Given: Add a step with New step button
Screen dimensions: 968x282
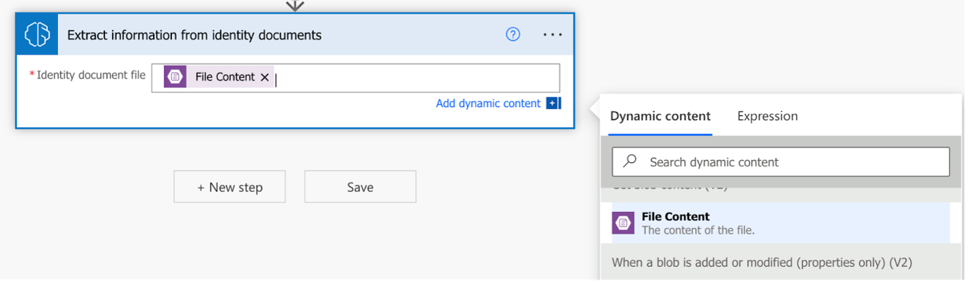Looking at the screenshot, I should 229,187.
